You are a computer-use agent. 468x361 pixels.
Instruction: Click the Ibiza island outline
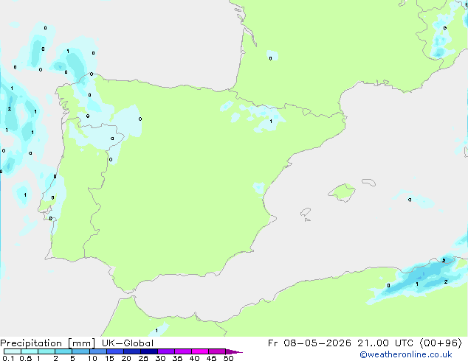click(306, 213)
